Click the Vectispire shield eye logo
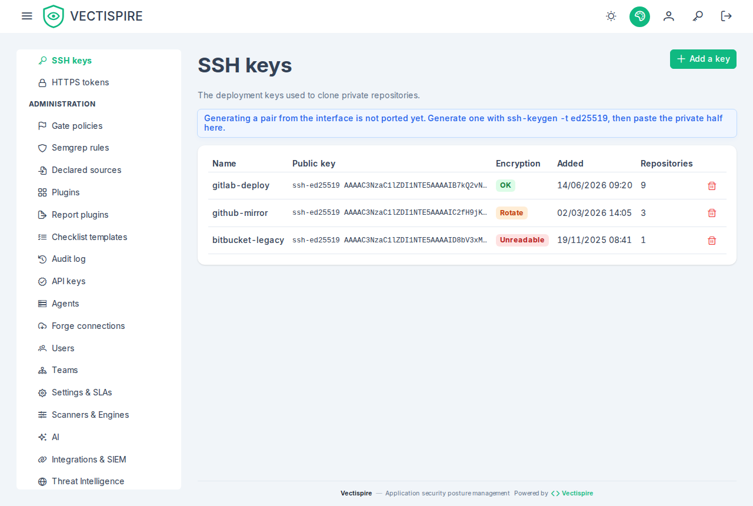The image size is (753, 506). click(x=54, y=16)
